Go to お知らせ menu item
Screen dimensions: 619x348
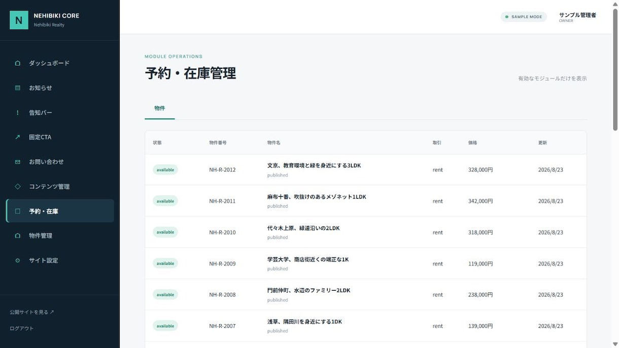coord(60,88)
